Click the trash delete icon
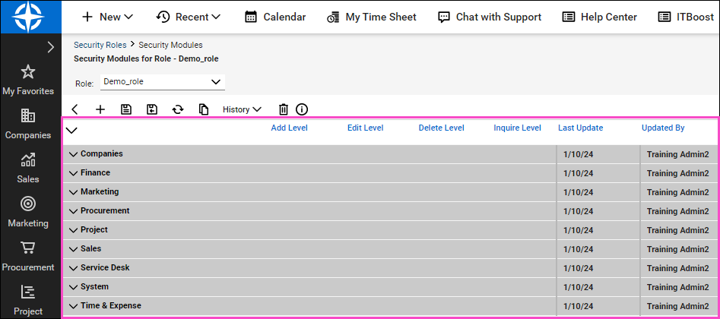The width and height of the screenshot is (720, 319). pyautogui.click(x=284, y=109)
